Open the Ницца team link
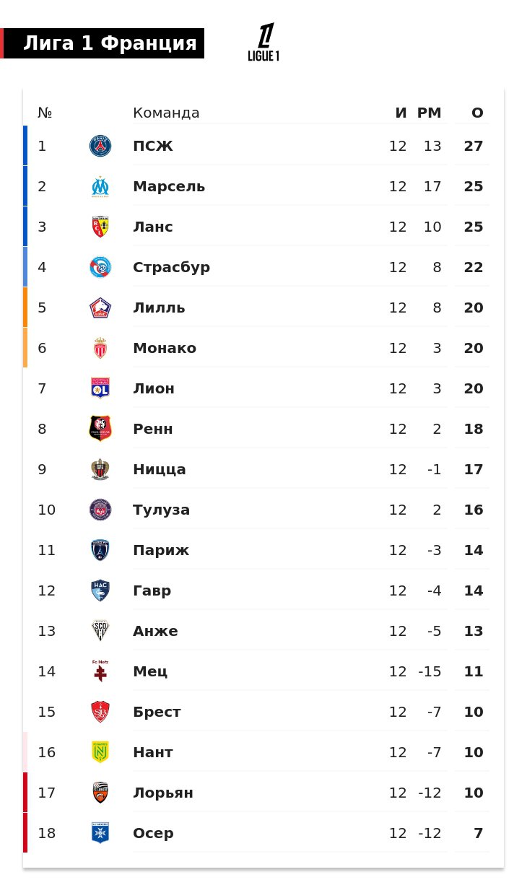Image resolution: width=527 pixels, height=885 pixels. [160, 470]
